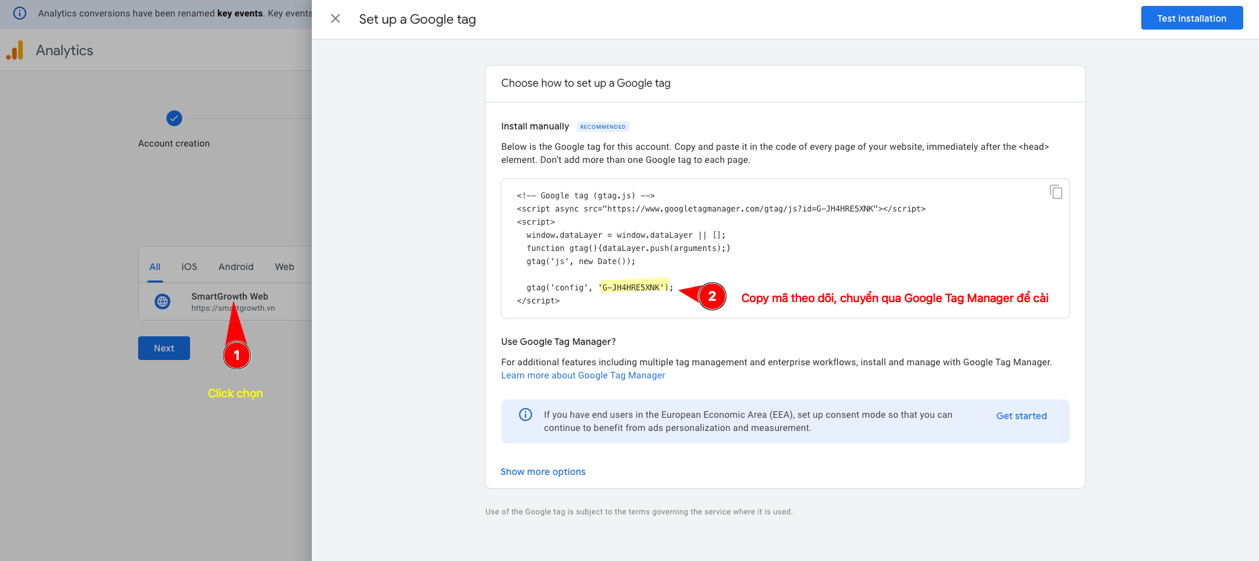
Task: Click the RECOMMENDED badge beside Install manually
Action: point(603,127)
